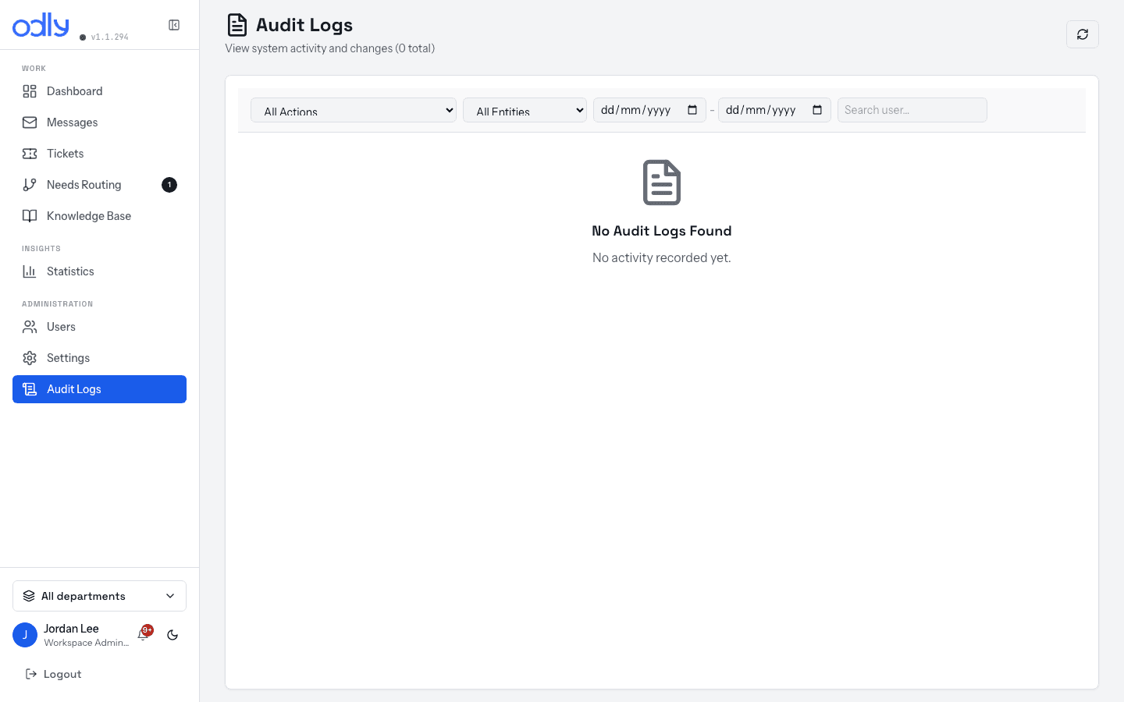The width and height of the screenshot is (1124, 702).
Task: Click the end date input field
Action: pos(774,110)
